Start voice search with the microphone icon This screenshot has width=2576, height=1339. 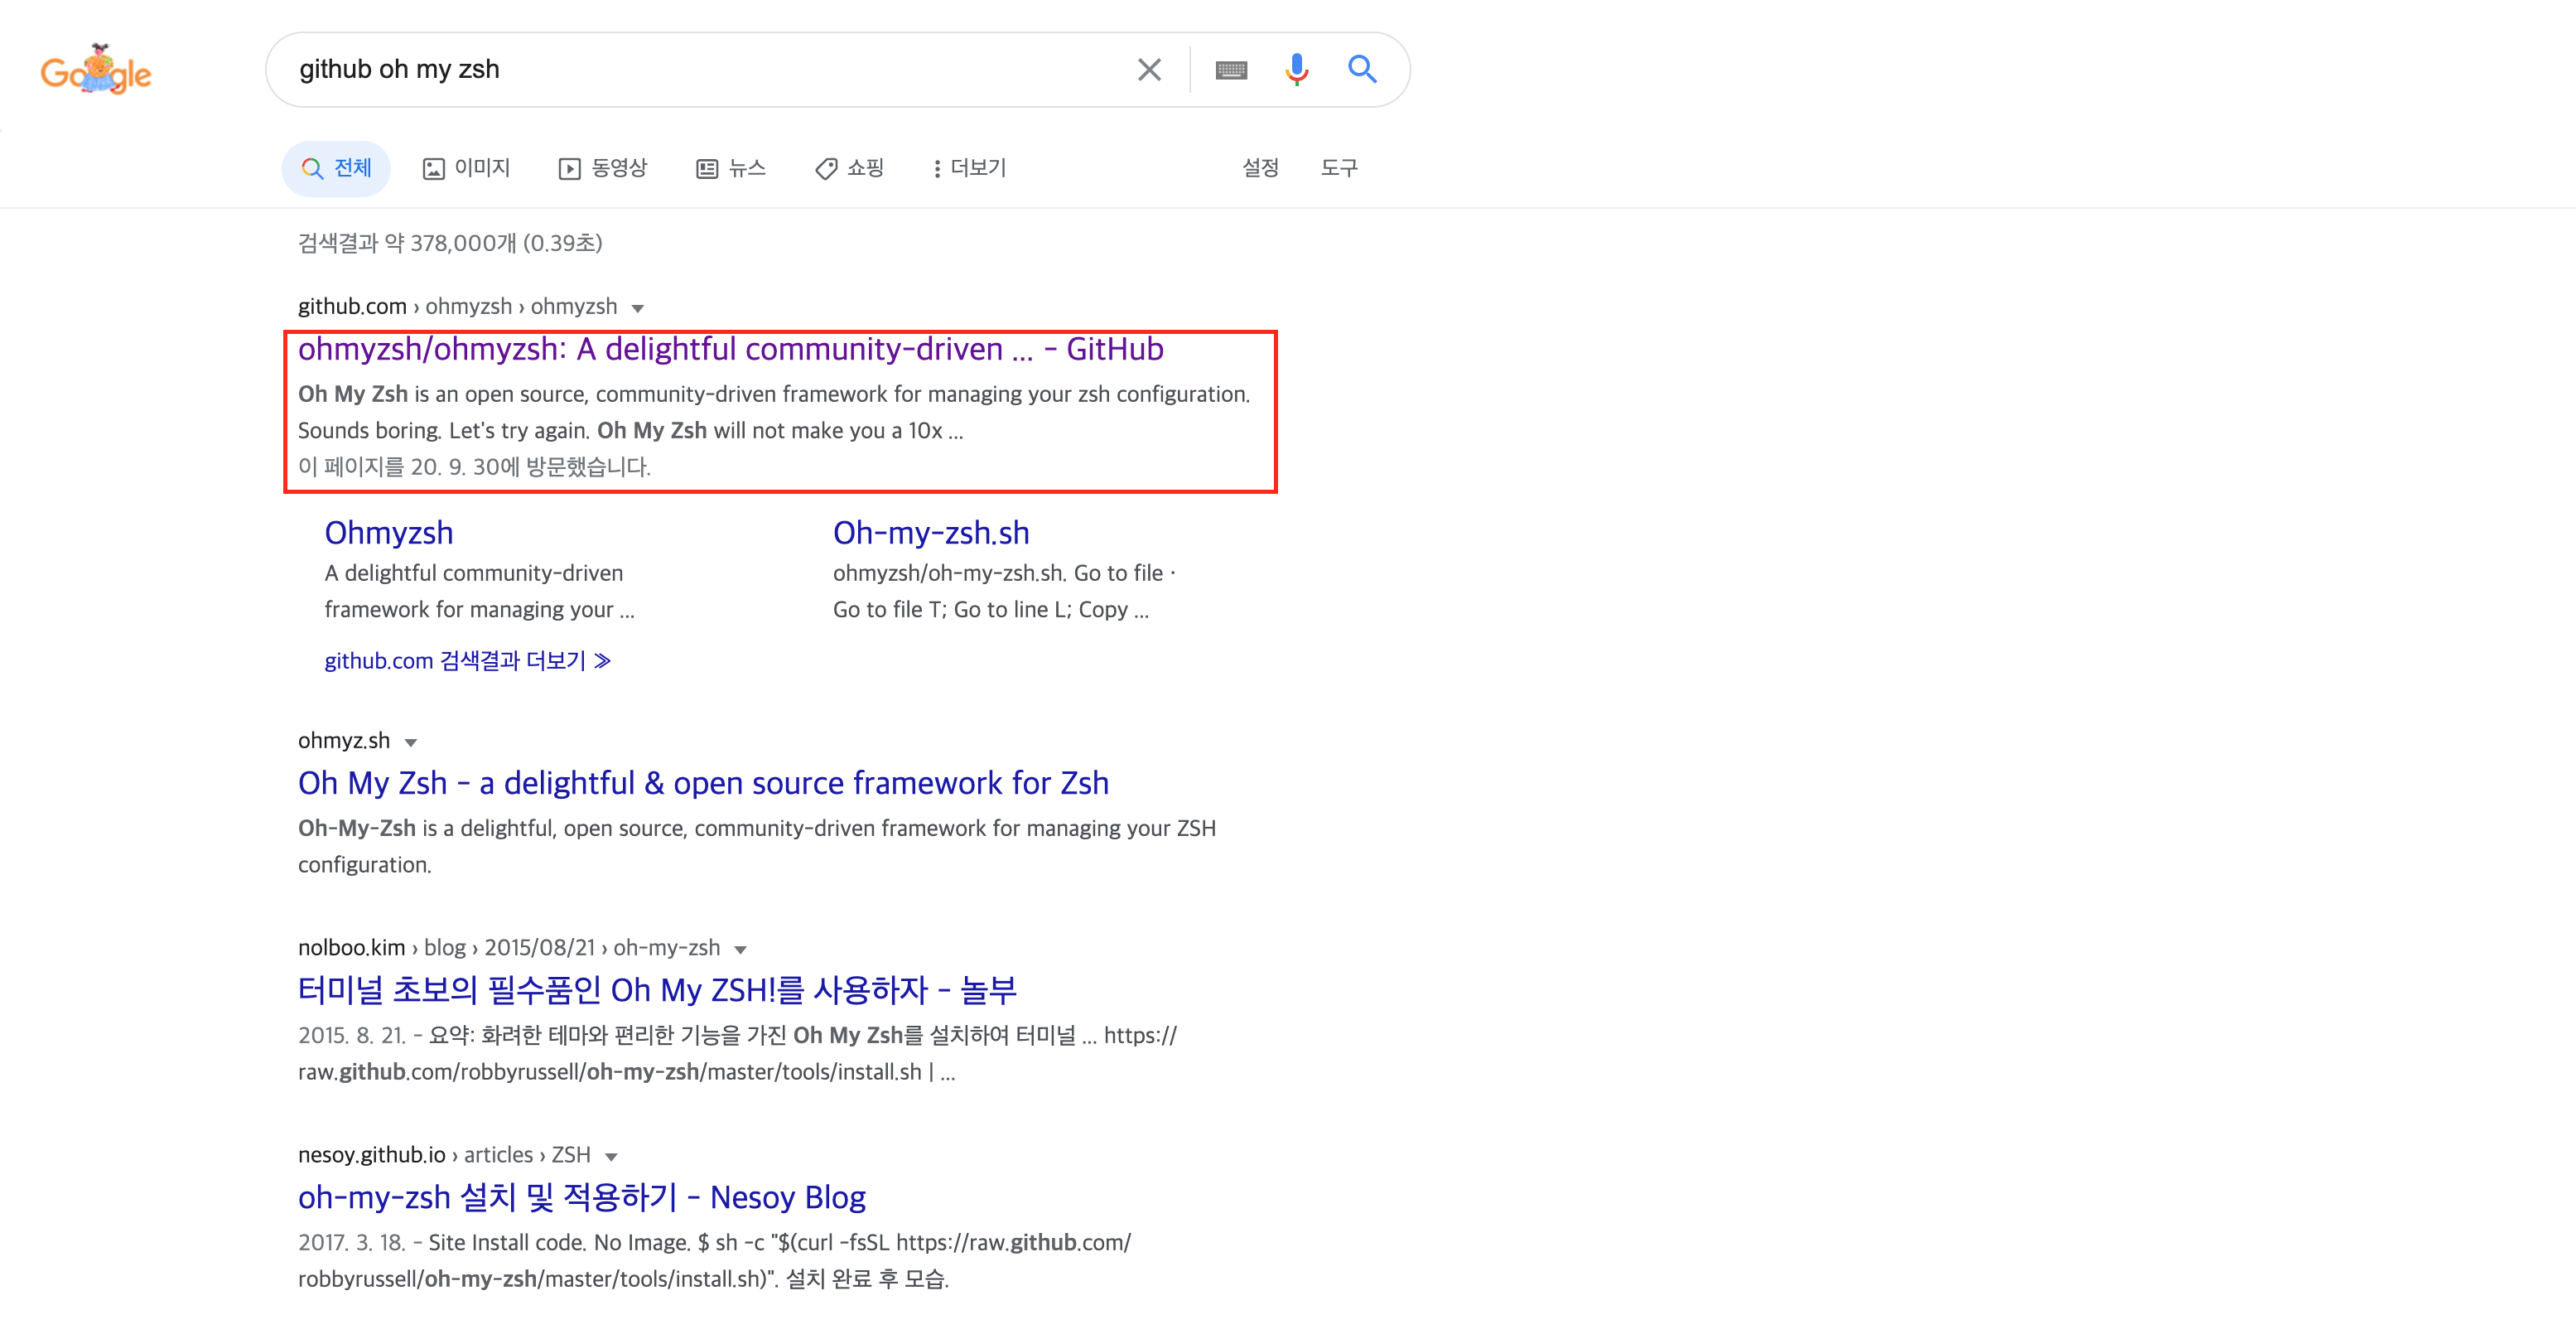(x=1296, y=69)
